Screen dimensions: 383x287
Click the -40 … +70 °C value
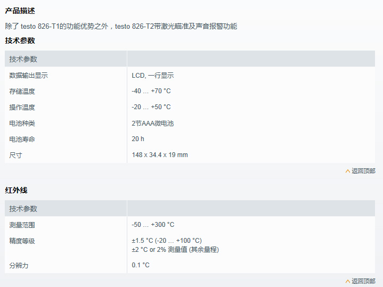click(151, 92)
